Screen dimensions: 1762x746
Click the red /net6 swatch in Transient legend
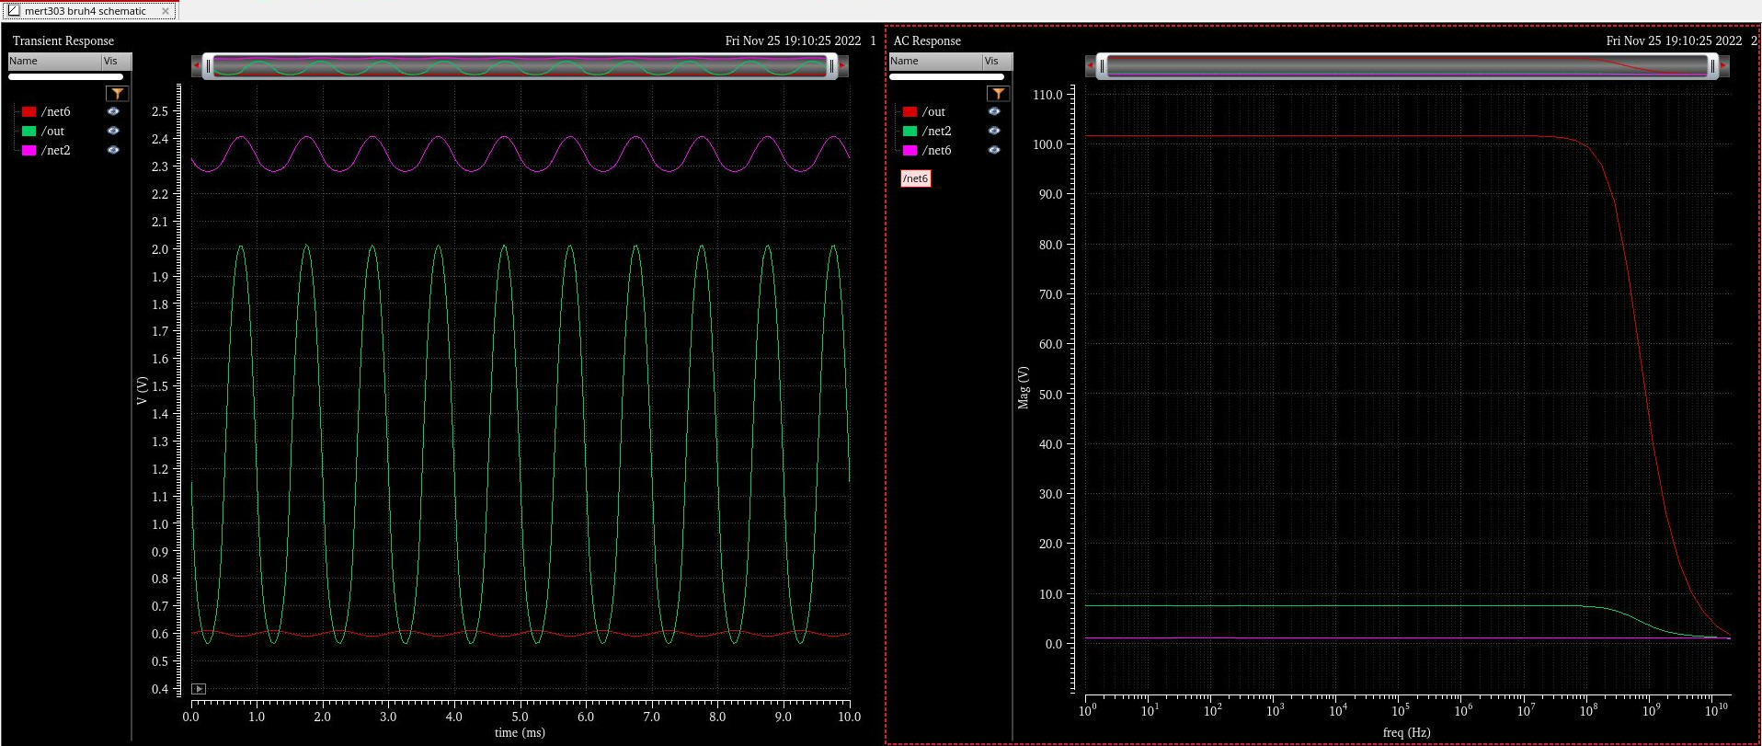[29, 111]
